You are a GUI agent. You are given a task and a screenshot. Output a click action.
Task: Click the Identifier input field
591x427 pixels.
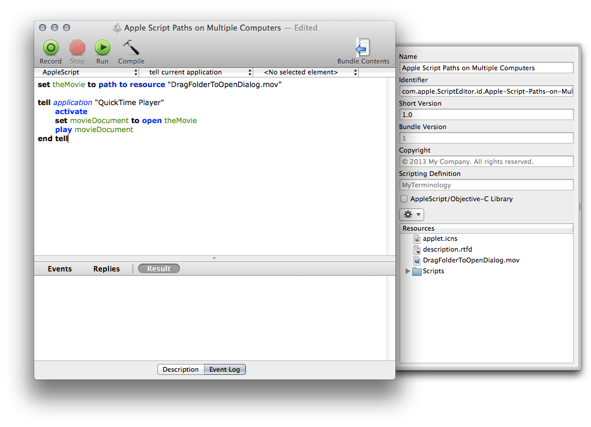pyautogui.click(x=486, y=91)
